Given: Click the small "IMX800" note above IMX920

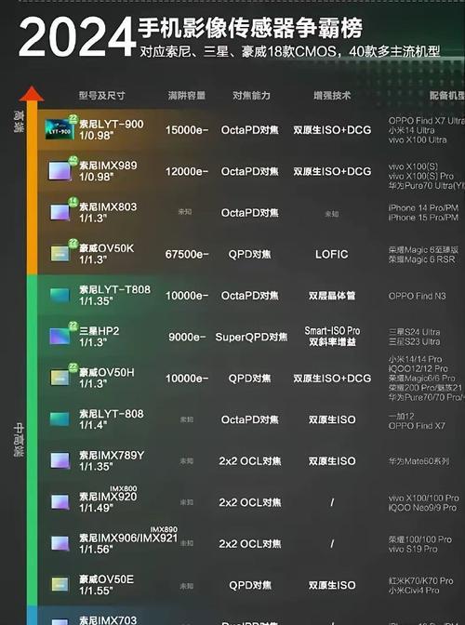Looking at the screenshot, I should coord(124,488).
